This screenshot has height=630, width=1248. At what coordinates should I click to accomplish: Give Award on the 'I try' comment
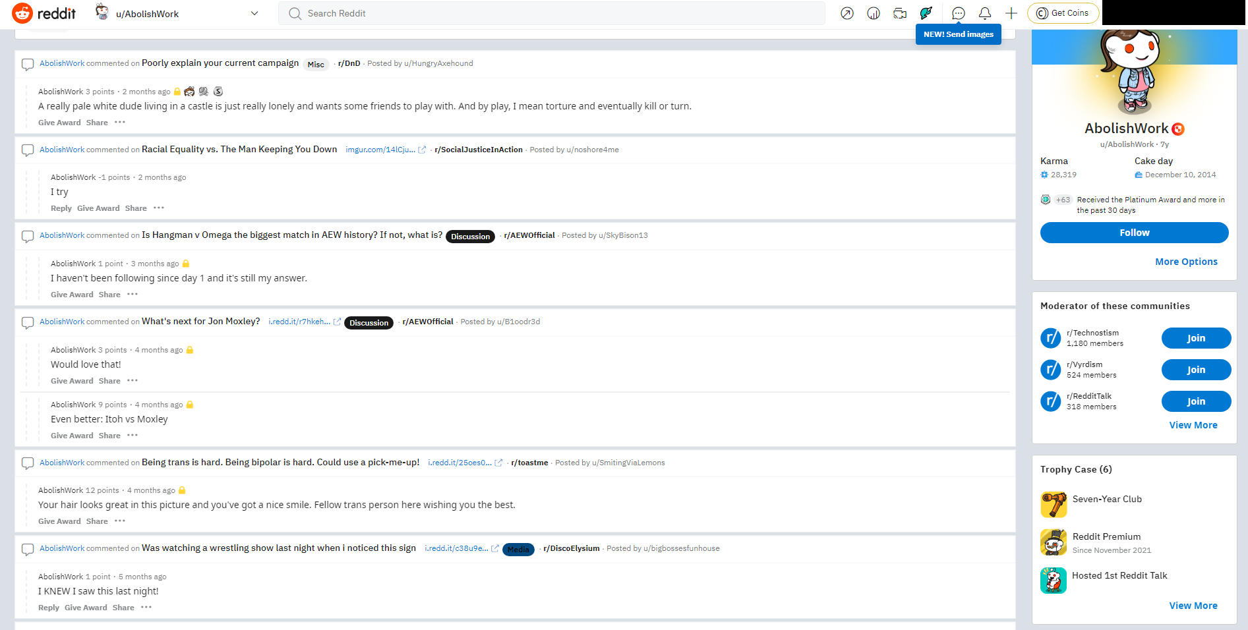point(98,208)
